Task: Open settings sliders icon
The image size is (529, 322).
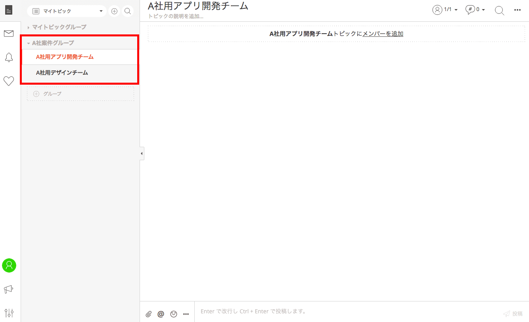Action: tap(9, 313)
